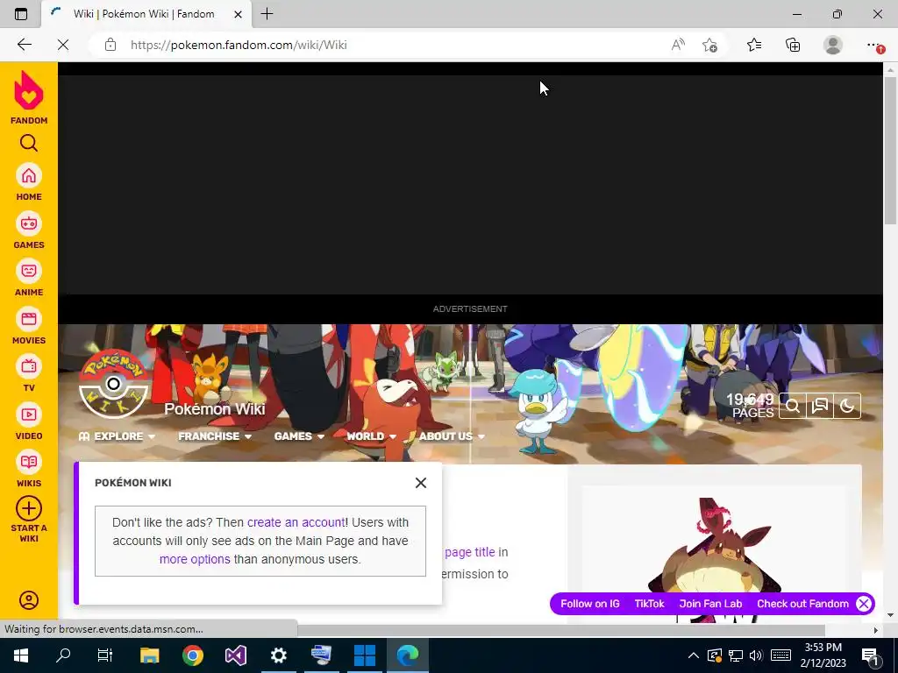Viewport: 898px width, 673px height.
Task: Open the Anime section in the sidebar
Action: point(29,278)
